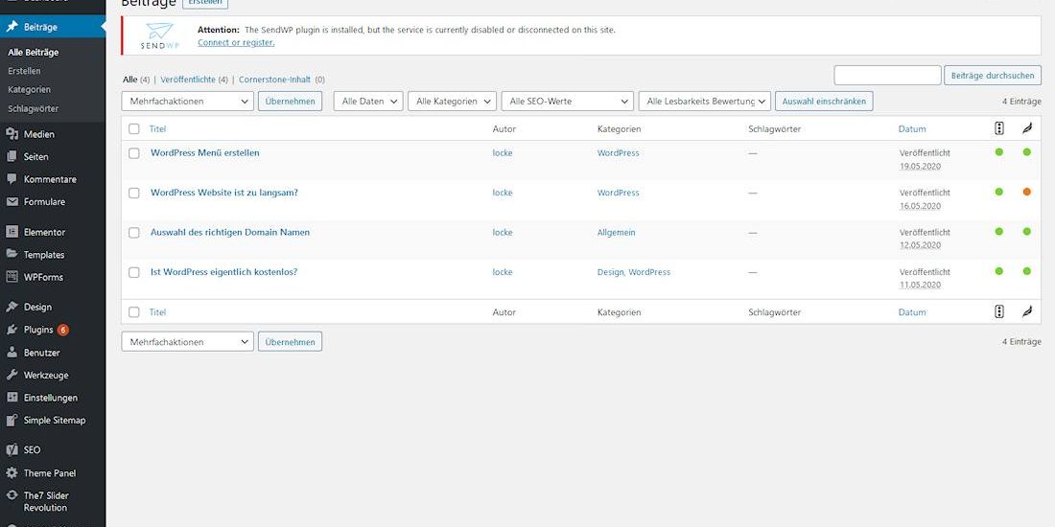
Task: Tick checkbox for 'WordPress Menü erstellen'
Action: pyautogui.click(x=134, y=153)
